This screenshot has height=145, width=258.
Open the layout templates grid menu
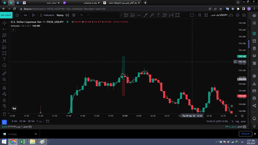[74, 15]
